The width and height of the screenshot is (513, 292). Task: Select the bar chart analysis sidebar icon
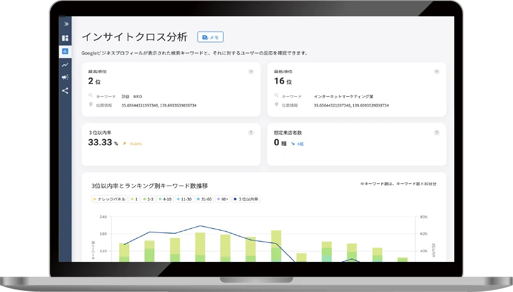pos(65,51)
